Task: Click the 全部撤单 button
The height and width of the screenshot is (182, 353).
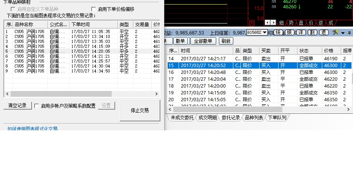Action: (x=203, y=41)
